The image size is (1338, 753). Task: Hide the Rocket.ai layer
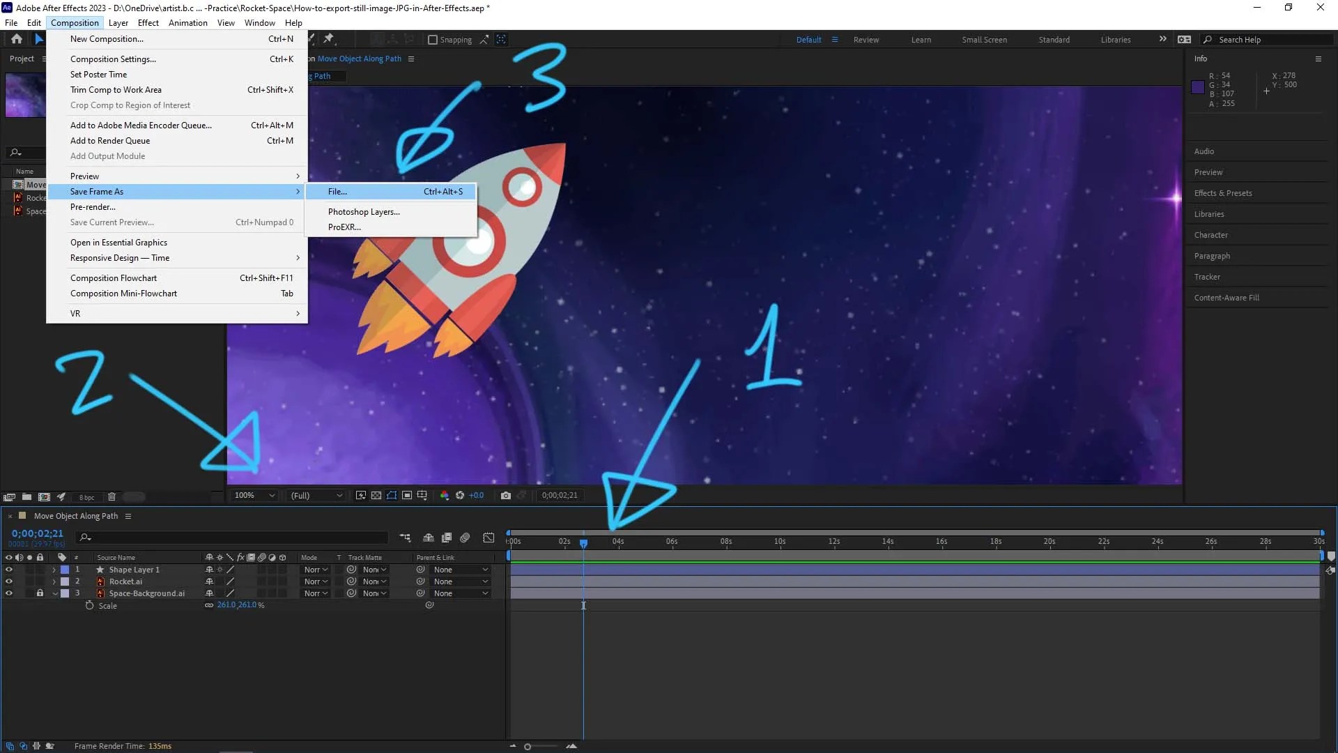[x=9, y=581]
